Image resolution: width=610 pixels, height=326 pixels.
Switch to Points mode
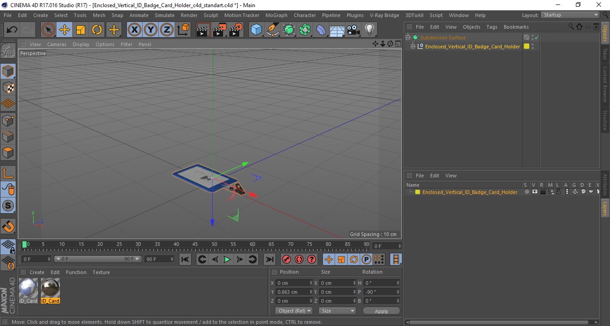click(x=8, y=120)
